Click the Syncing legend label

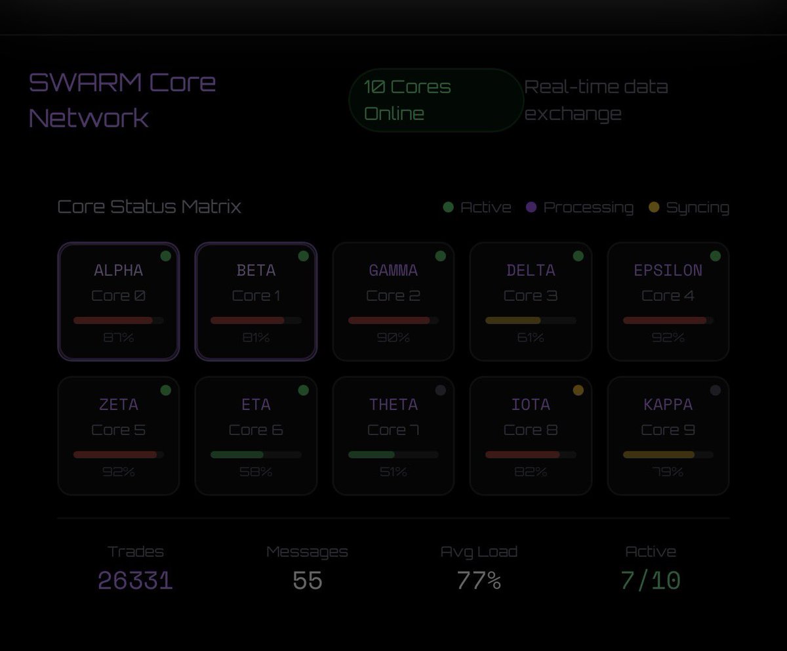[x=698, y=207]
